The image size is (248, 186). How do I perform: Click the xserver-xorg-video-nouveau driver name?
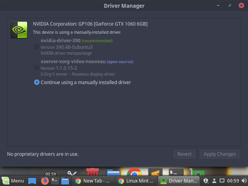[73, 61]
